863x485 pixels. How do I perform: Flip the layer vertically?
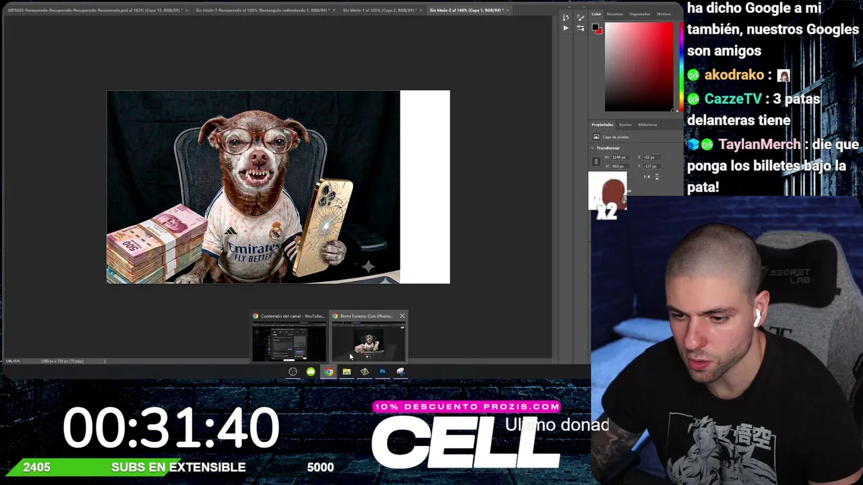point(657,176)
